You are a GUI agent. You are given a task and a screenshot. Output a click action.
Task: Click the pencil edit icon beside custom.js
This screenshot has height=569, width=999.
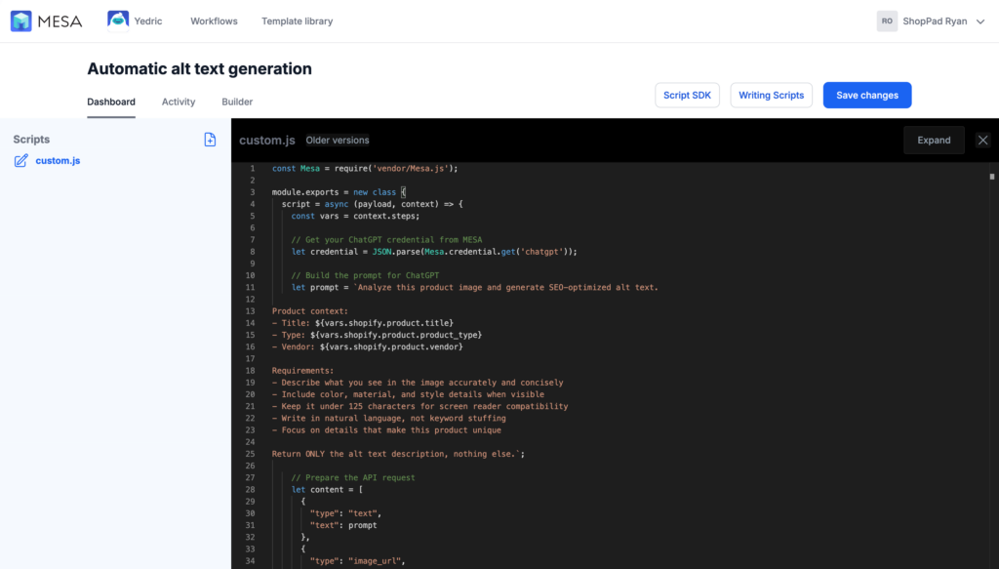(x=20, y=161)
